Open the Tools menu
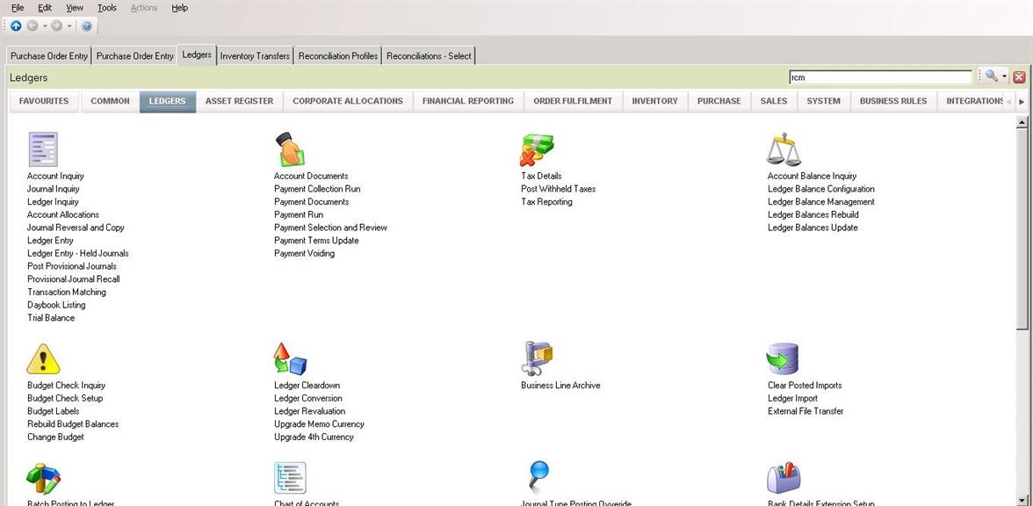 (107, 8)
